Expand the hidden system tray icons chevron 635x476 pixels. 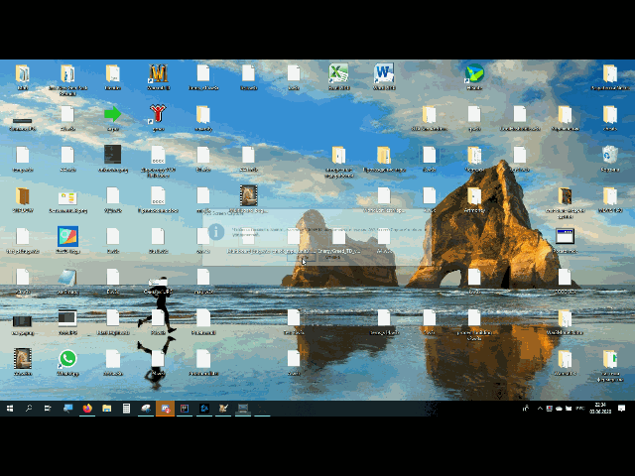point(540,409)
